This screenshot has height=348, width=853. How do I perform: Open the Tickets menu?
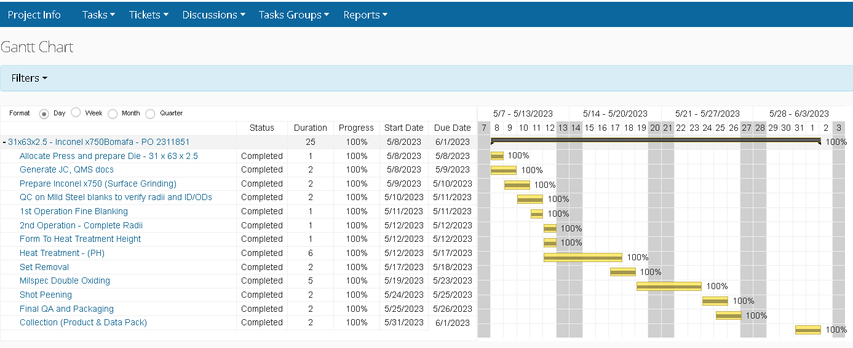pos(148,15)
